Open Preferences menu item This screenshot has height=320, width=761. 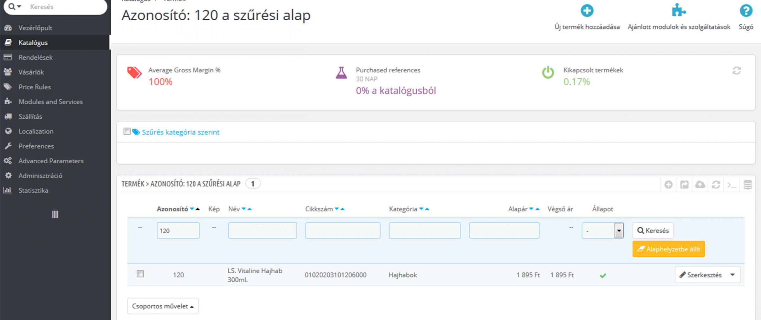36,146
